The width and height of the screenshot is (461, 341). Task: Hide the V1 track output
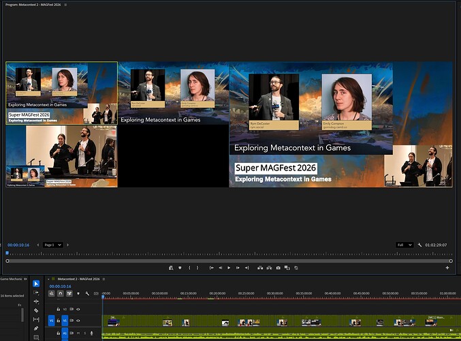tap(78, 321)
